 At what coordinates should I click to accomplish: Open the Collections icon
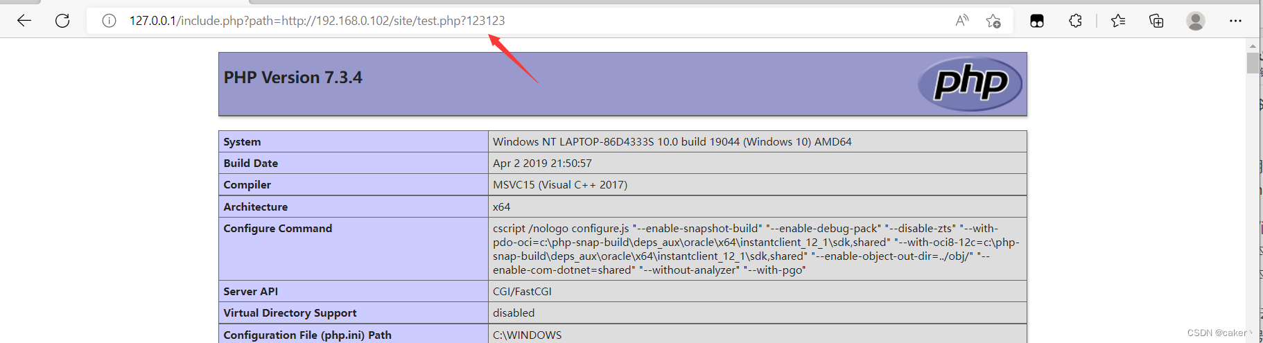pos(1156,21)
